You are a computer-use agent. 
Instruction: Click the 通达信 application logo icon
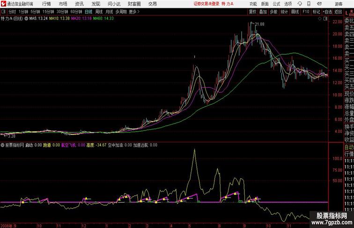[3, 4]
